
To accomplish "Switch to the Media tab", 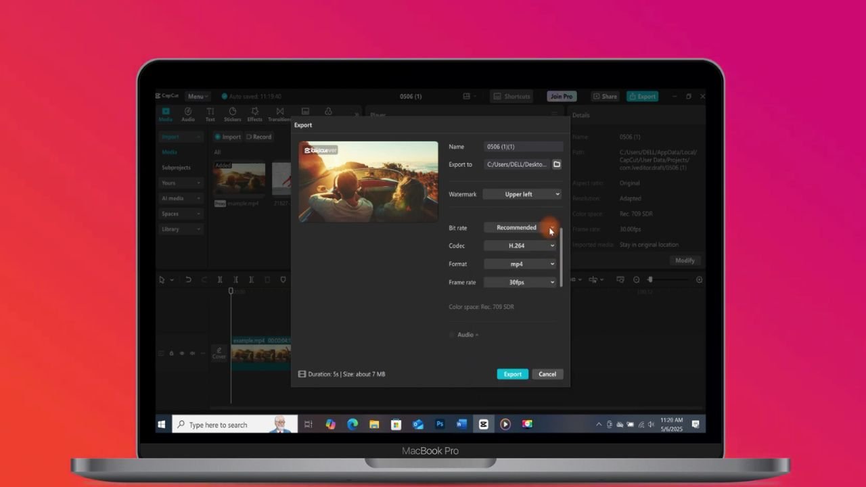I will pyautogui.click(x=165, y=114).
